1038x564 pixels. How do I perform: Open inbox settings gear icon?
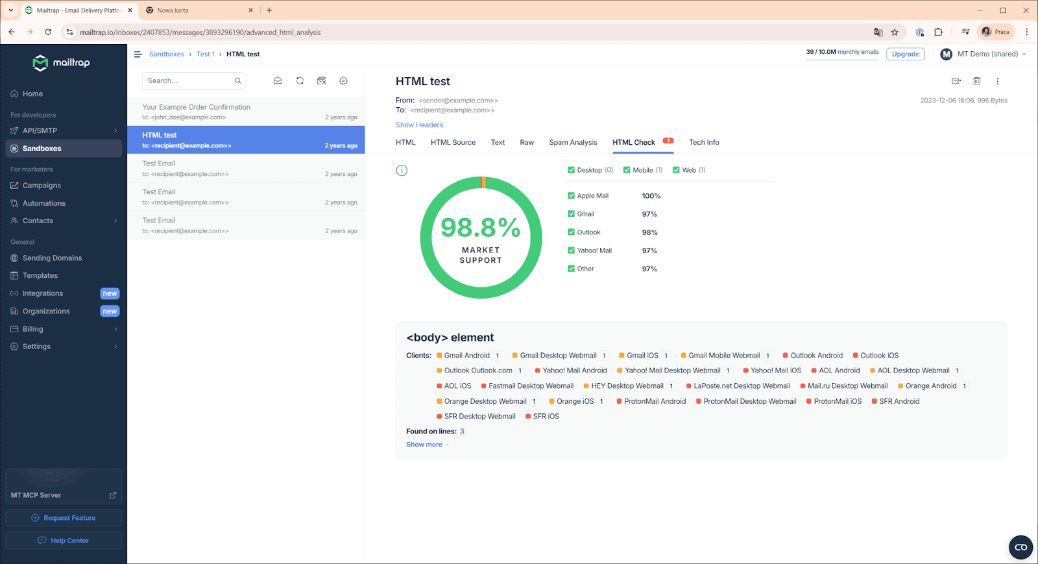click(343, 80)
